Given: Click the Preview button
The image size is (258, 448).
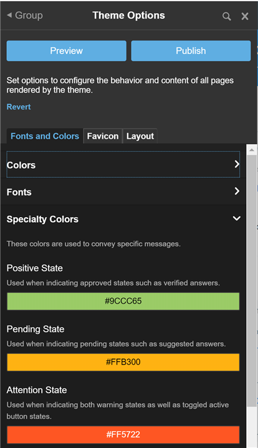Looking at the screenshot, I should click(66, 51).
